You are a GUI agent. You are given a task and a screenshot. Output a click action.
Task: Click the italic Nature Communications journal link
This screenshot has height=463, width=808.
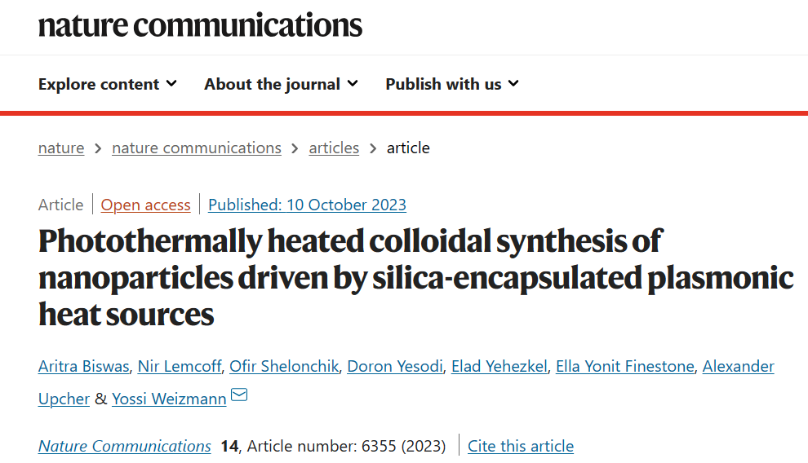[x=125, y=446]
